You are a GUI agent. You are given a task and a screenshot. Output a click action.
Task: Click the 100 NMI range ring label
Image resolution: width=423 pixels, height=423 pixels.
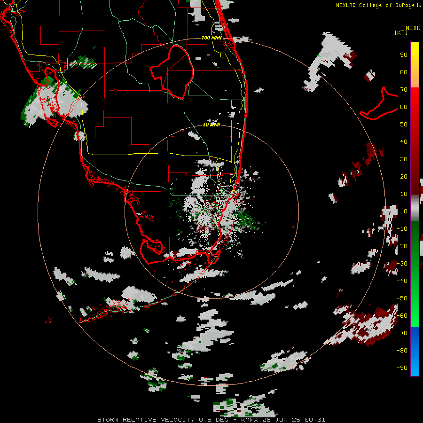point(212,38)
